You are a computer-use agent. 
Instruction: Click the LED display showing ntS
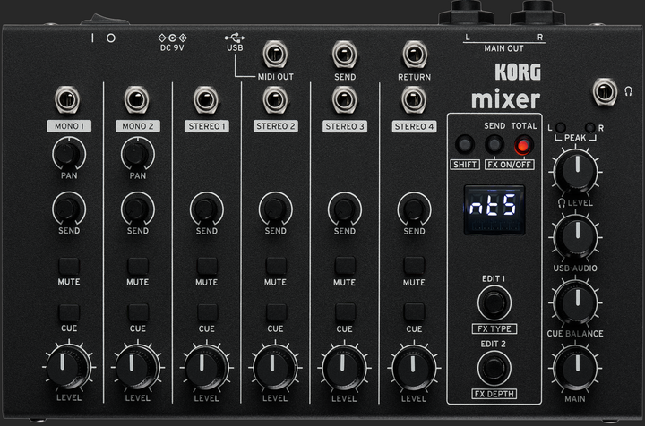tap(494, 209)
